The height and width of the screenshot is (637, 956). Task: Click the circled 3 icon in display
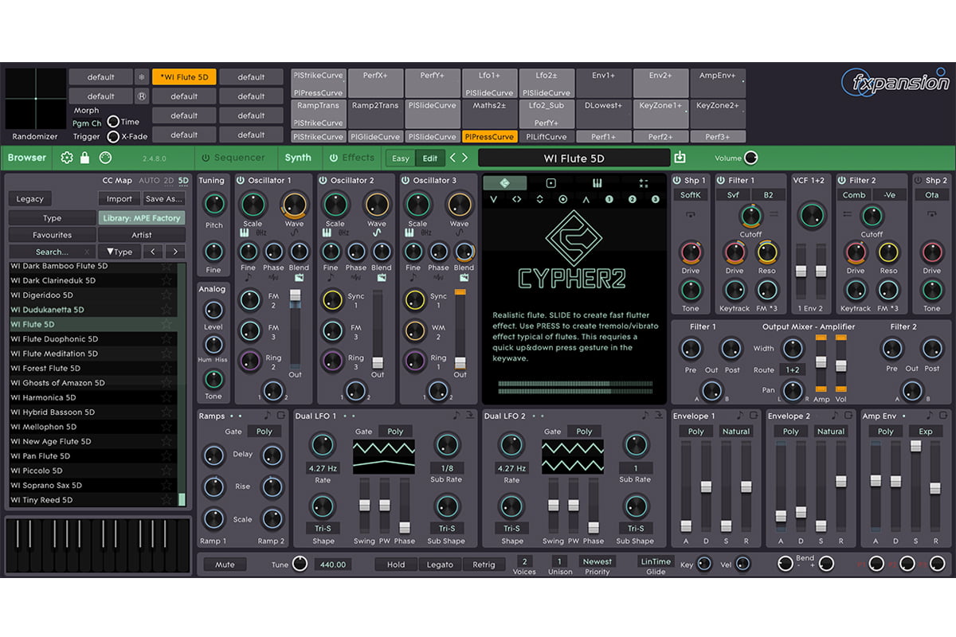[x=656, y=200]
